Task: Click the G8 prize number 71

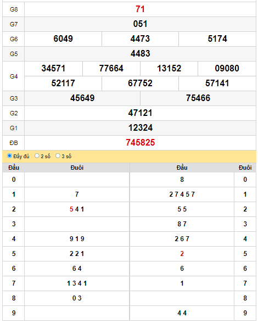Action: (140, 9)
